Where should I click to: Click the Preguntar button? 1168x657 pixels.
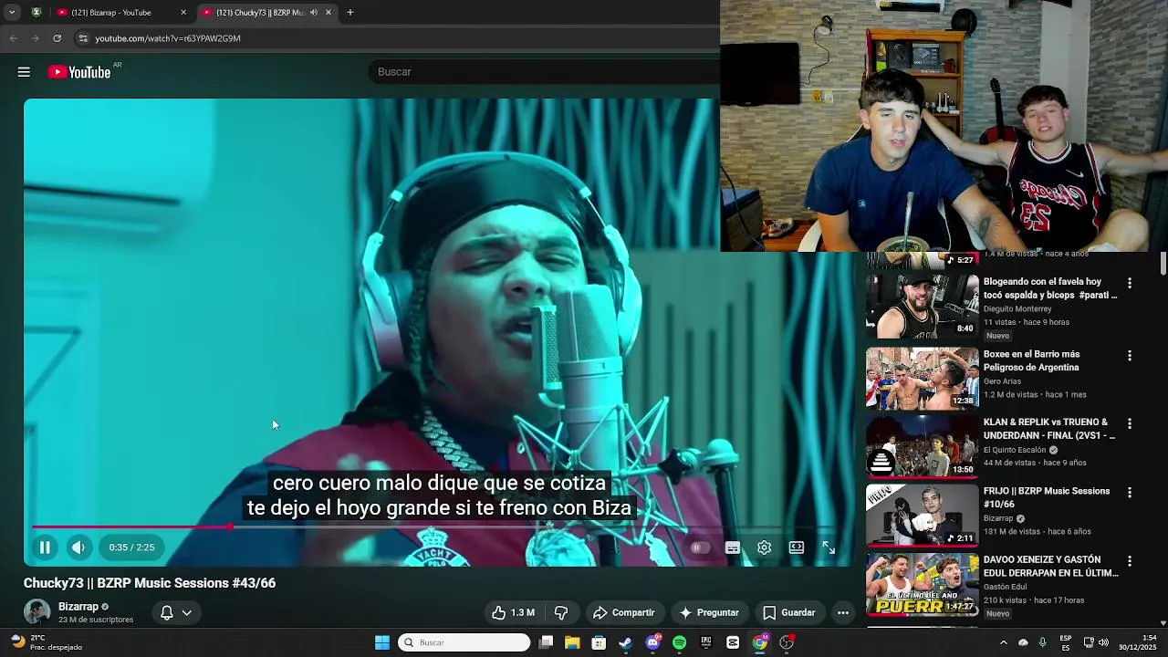(x=708, y=612)
